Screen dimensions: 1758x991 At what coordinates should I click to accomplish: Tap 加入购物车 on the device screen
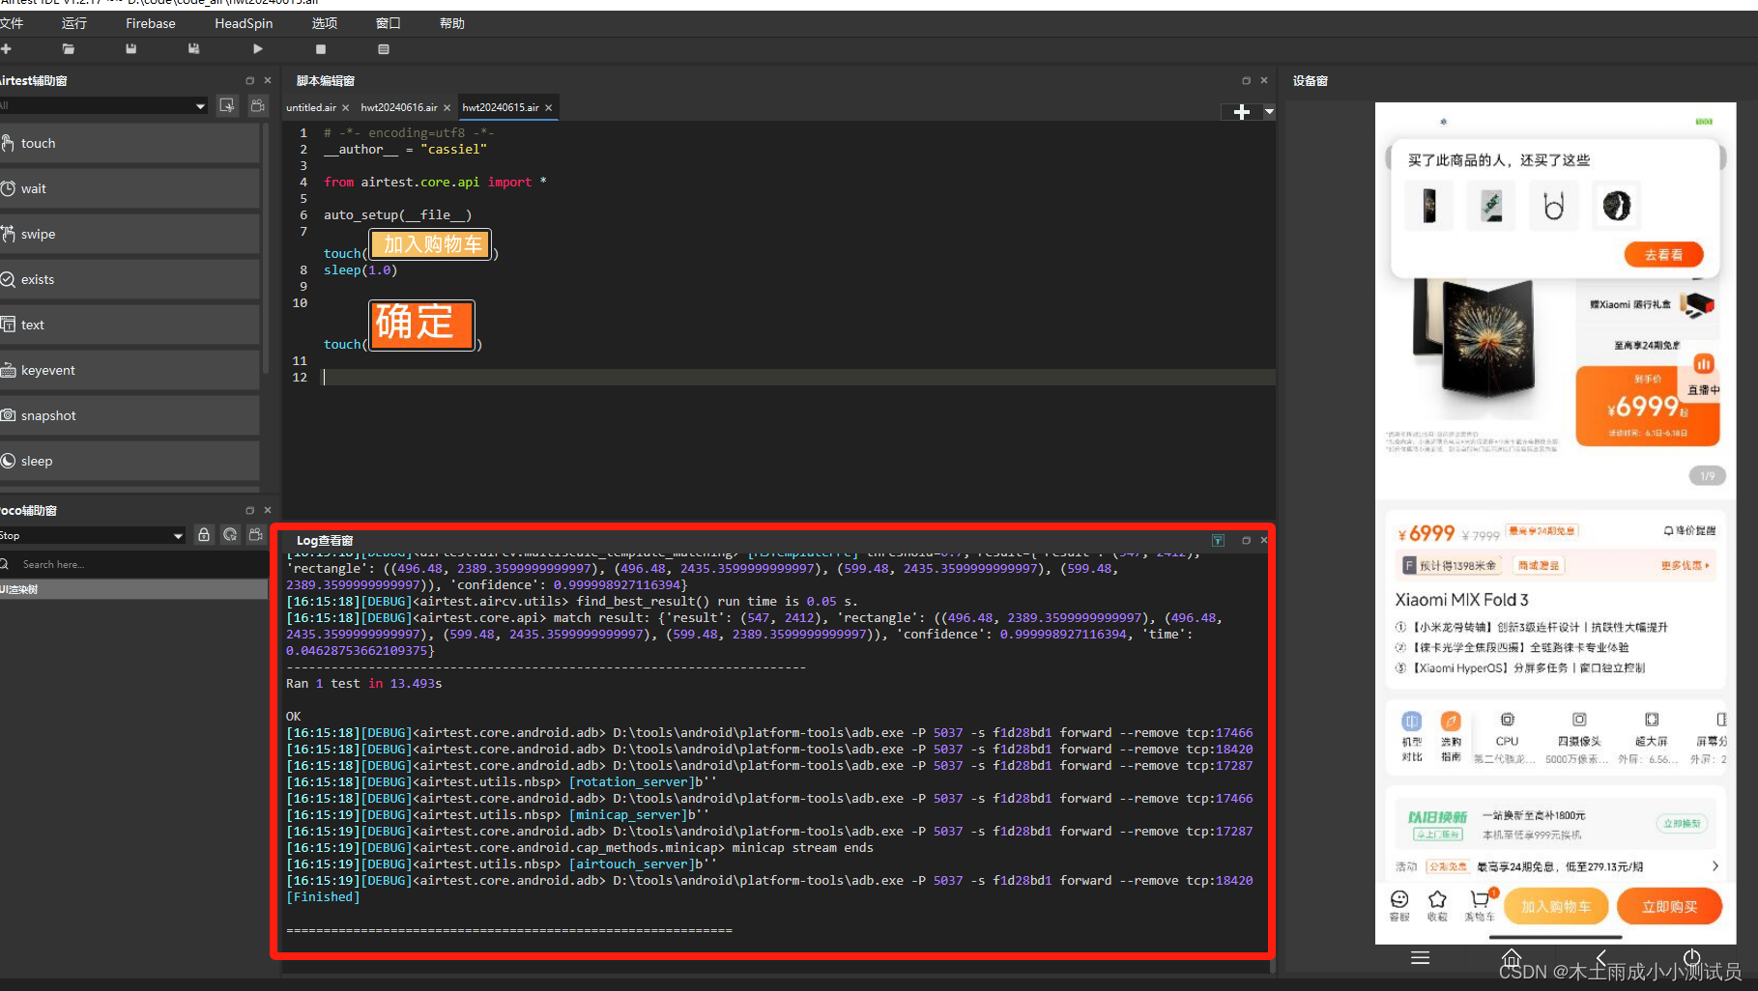[x=1555, y=907]
